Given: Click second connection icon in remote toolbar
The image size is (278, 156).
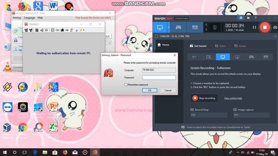Looking at the screenshot, I should point(31,30).
